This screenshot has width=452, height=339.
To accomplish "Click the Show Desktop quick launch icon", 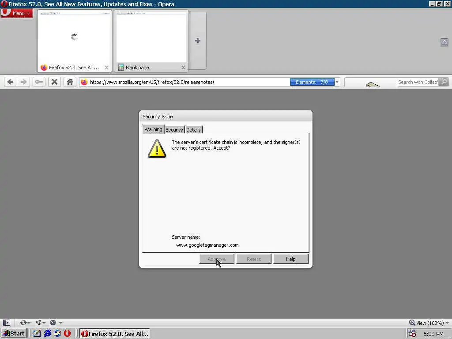I will [x=57, y=334].
